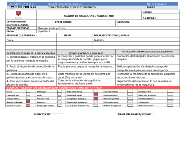The height and width of the screenshot is (143, 185).
Task: Click document code UTA-FISEI-IIP-MP-UT-06-07
Action: (22, 4)
